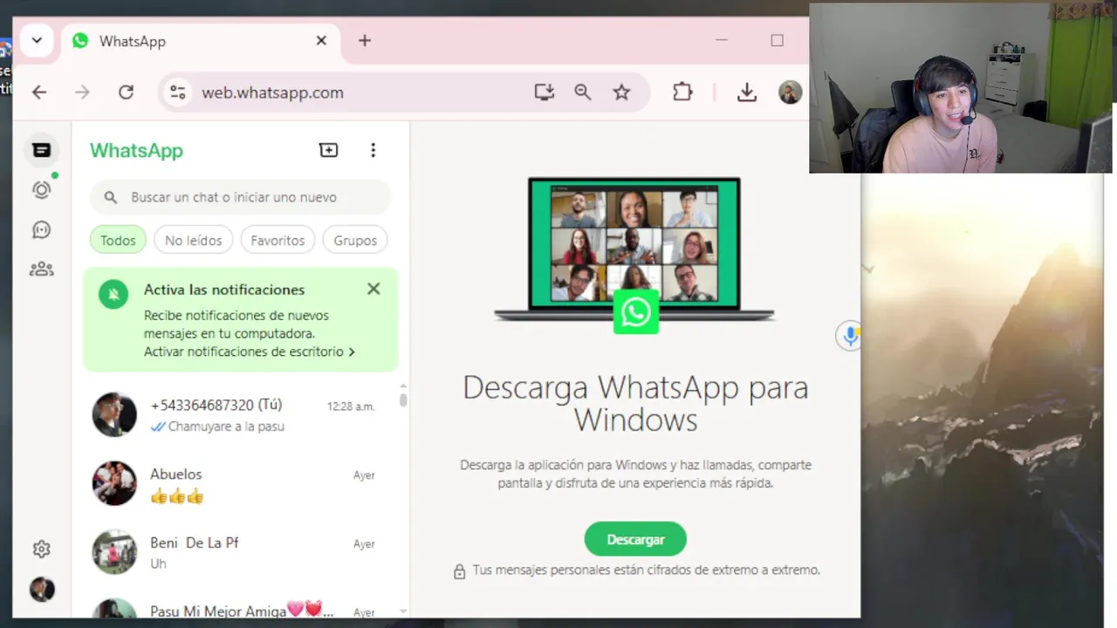
Task: Open a new browser tab
Action: (365, 40)
